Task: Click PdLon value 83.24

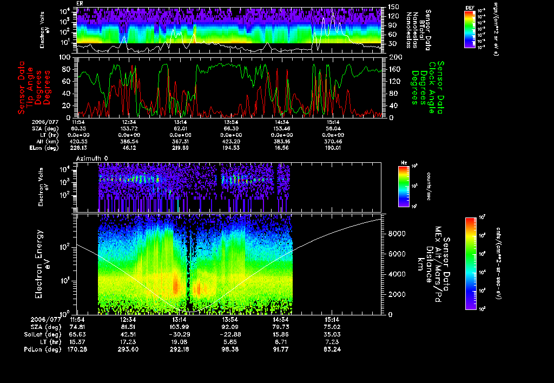Action: click(332, 349)
